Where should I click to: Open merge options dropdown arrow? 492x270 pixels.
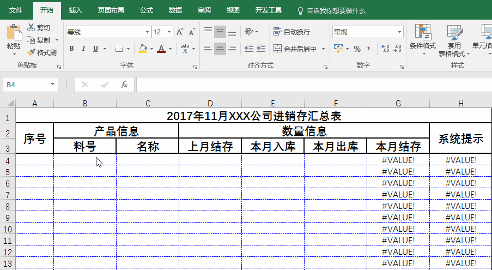pyautogui.click(x=323, y=49)
